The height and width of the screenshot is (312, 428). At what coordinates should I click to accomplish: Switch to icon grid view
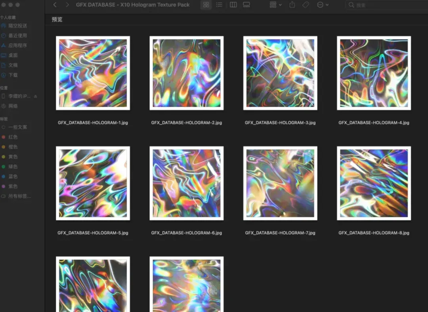point(206,5)
